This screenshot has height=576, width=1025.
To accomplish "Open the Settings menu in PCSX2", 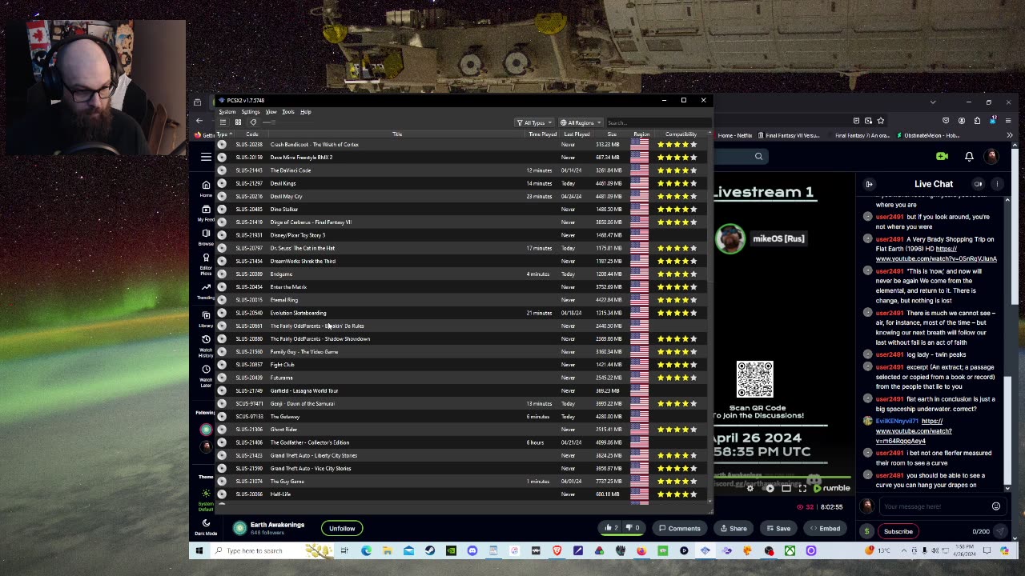I will (251, 112).
